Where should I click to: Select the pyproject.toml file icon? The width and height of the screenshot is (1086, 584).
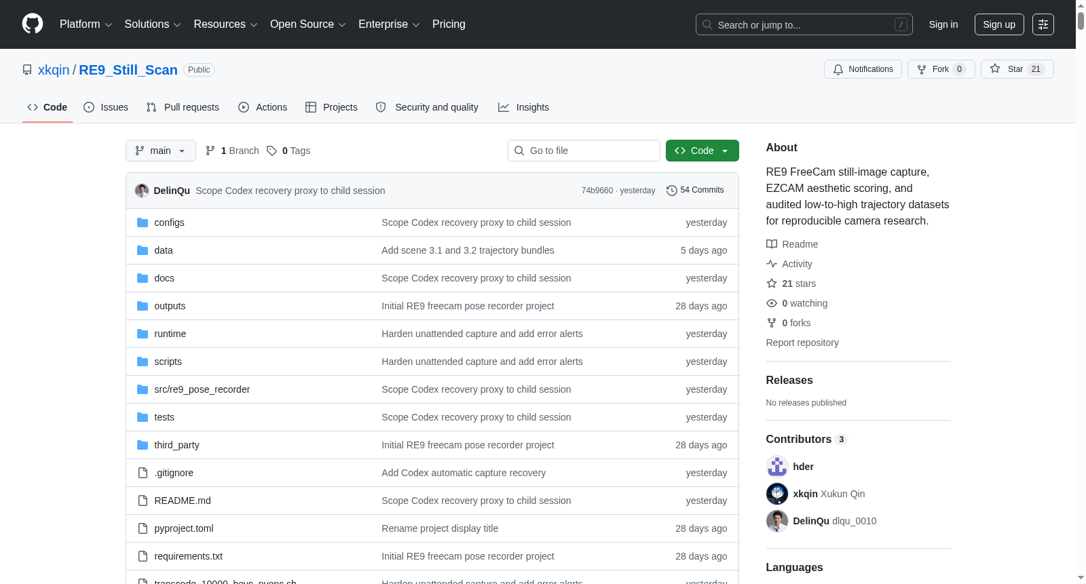coord(143,528)
